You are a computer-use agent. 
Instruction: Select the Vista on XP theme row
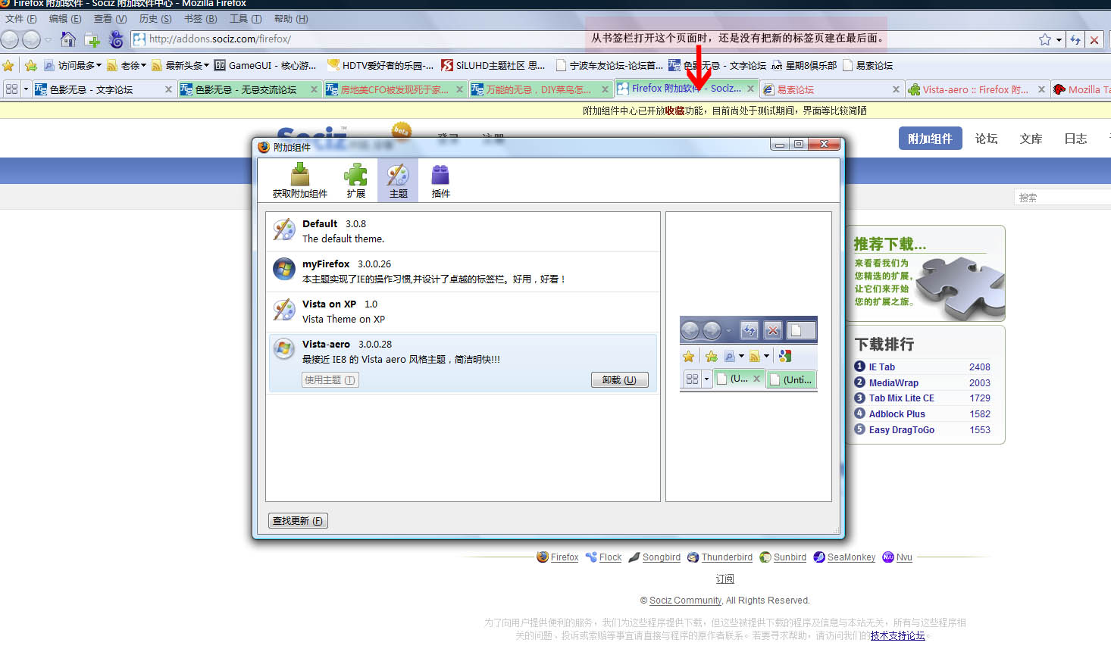463,312
